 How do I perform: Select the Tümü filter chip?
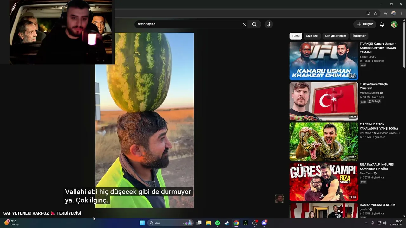tap(296, 36)
